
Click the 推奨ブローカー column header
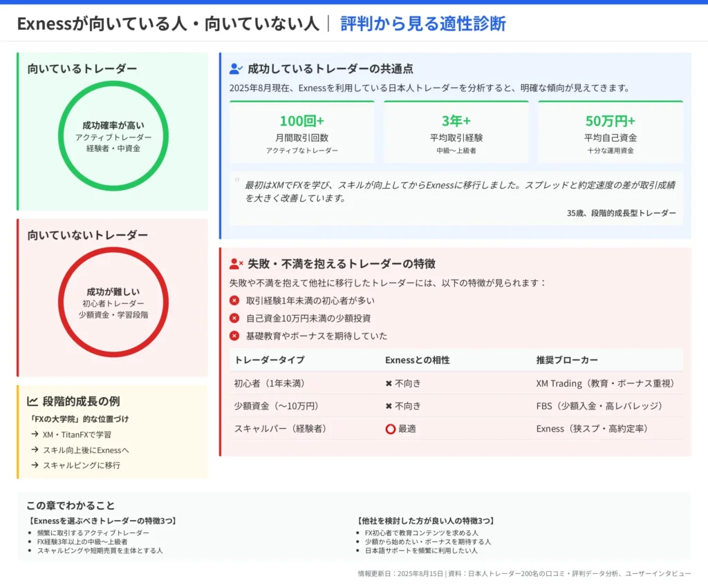coord(567,360)
